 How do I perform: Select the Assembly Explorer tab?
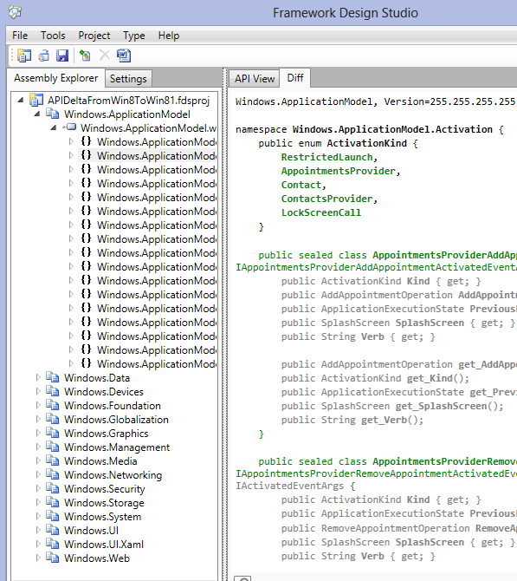[56, 78]
